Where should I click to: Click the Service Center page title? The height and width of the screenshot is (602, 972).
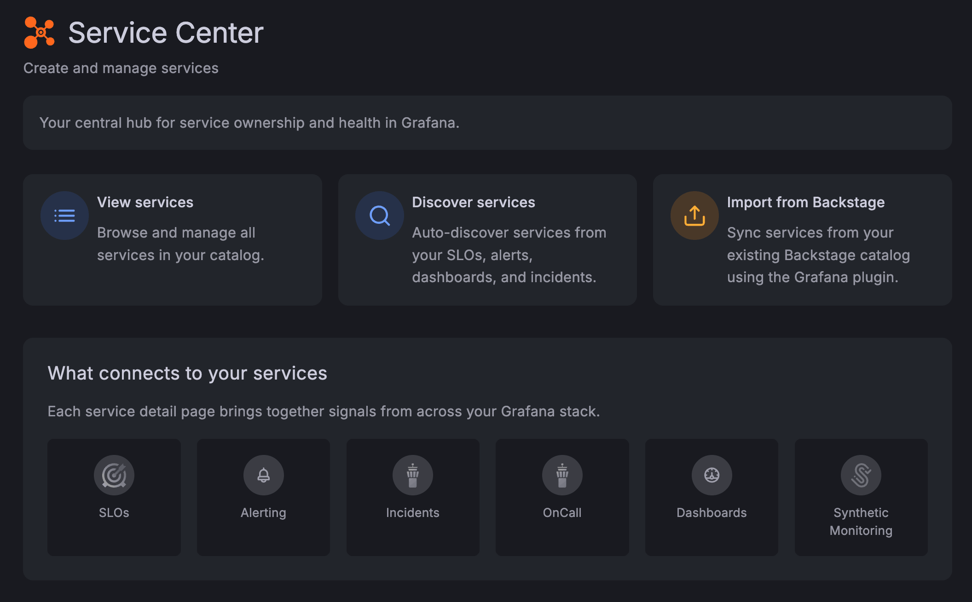(166, 33)
